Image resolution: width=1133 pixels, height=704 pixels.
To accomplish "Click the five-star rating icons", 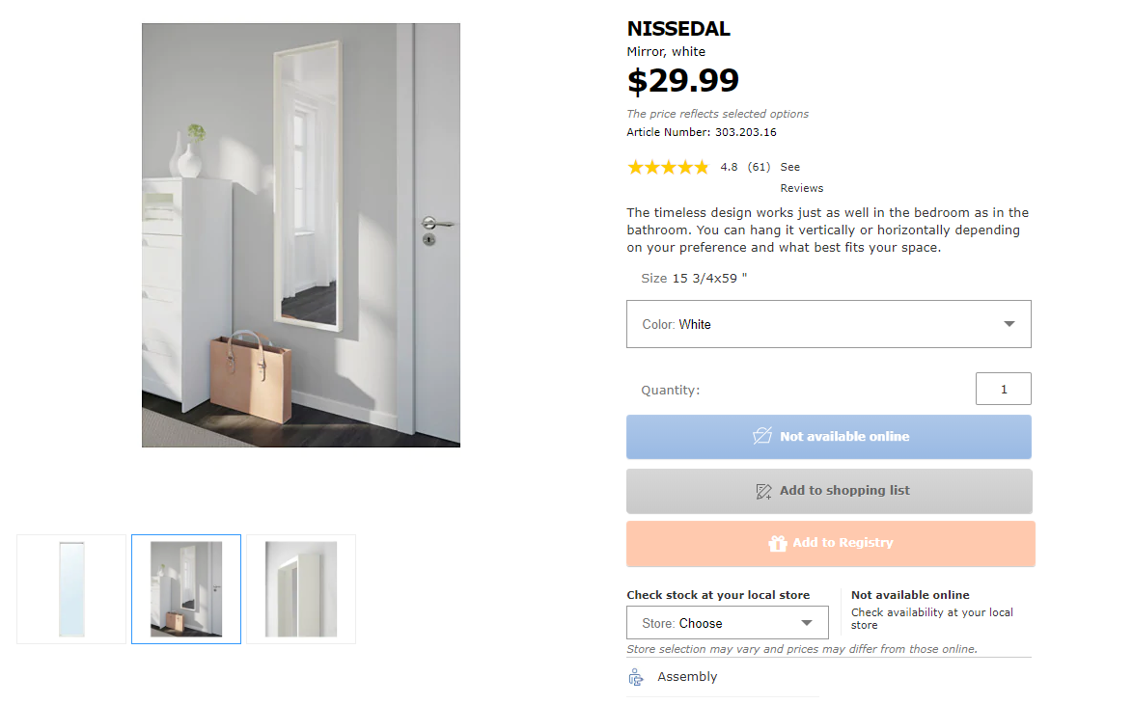I will [x=668, y=167].
